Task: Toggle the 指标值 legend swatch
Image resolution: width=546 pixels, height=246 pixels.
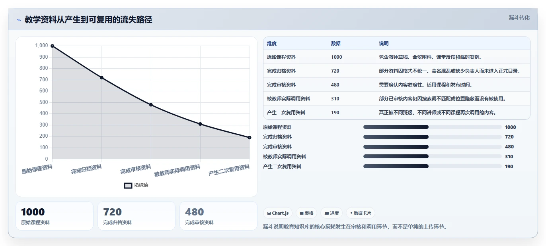Action: [x=128, y=185]
